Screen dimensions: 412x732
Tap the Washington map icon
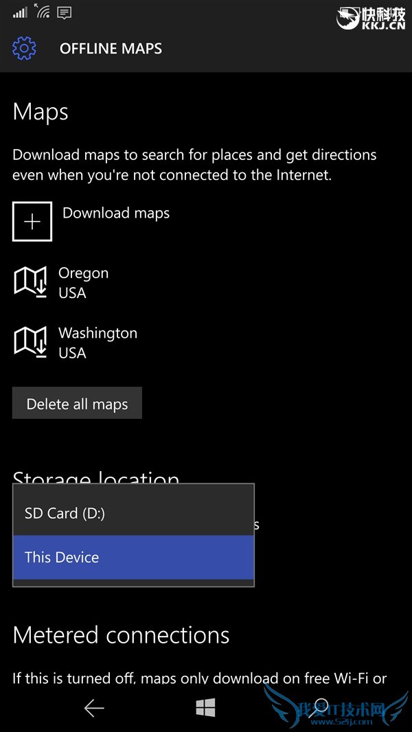coord(30,342)
